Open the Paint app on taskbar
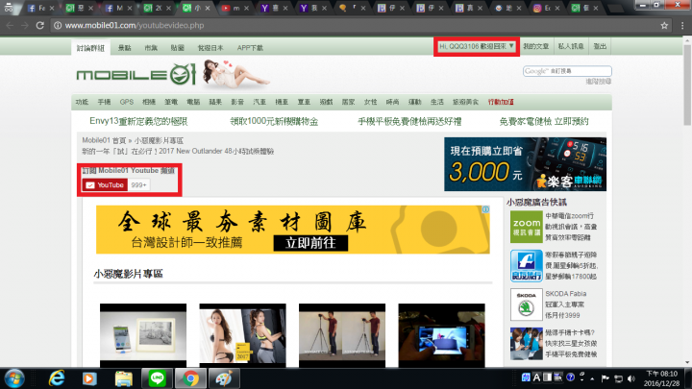 point(224,378)
